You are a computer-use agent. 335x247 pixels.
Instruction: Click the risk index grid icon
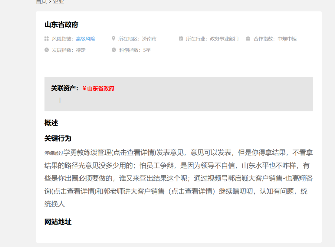click(x=47, y=39)
